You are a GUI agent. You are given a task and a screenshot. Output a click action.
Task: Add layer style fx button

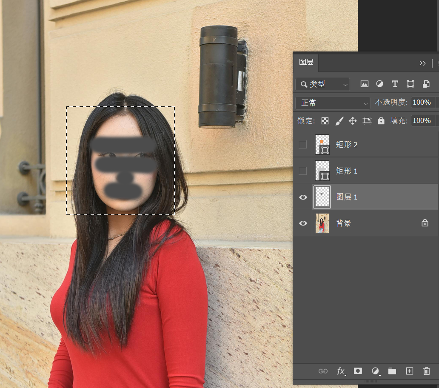click(341, 371)
